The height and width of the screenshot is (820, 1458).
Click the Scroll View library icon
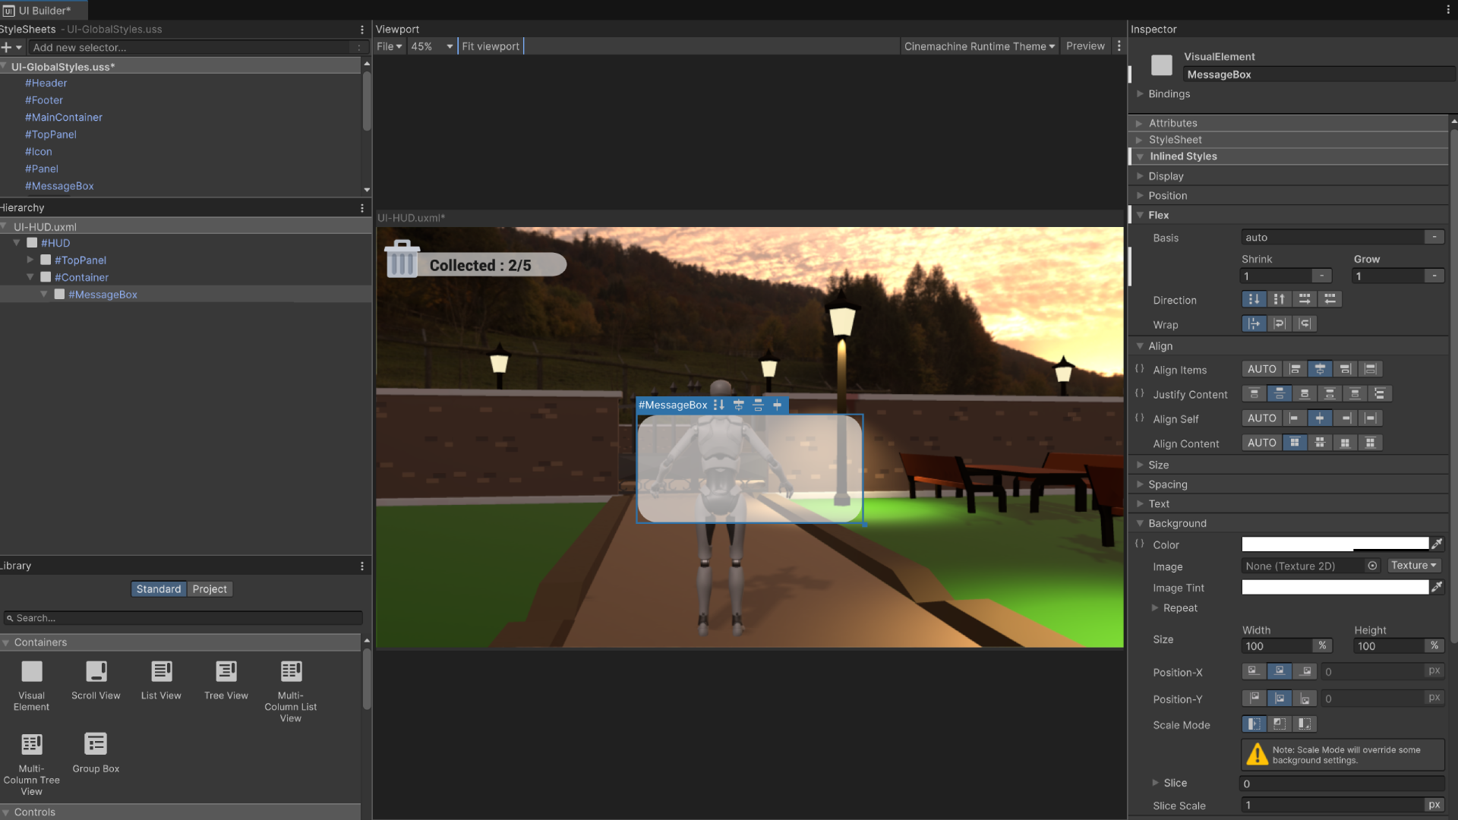click(x=96, y=672)
